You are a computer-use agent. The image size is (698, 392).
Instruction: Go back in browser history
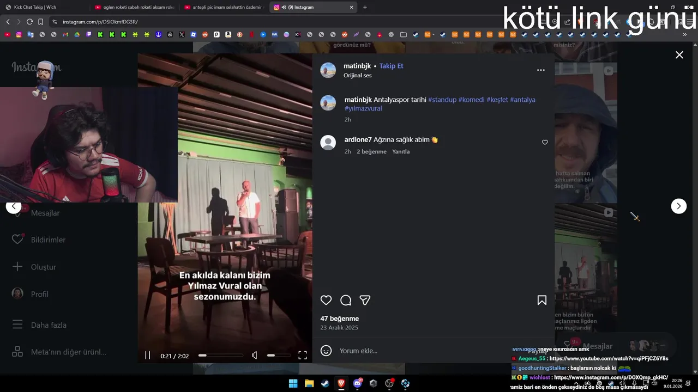(x=8, y=22)
